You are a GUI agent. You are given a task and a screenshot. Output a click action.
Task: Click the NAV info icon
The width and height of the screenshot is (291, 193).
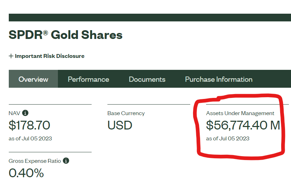(25, 113)
